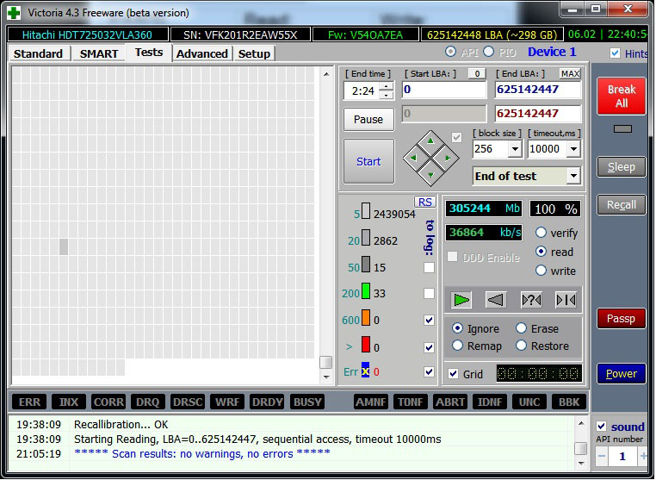Click the up arrow in the diamond pad

click(x=430, y=141)
